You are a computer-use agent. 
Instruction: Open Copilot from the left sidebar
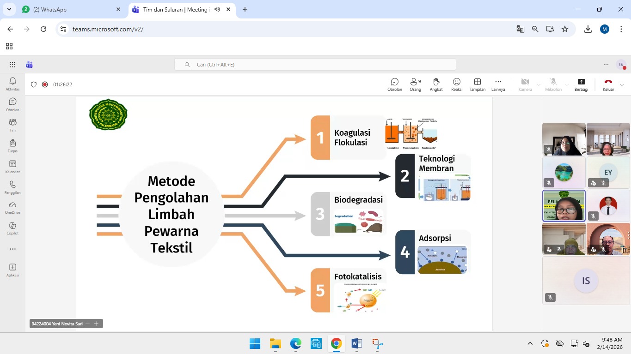click(12, 228)
